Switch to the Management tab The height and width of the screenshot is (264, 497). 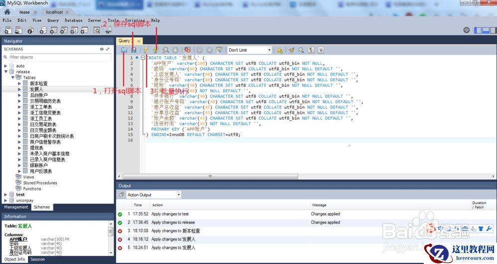point(16,207)
